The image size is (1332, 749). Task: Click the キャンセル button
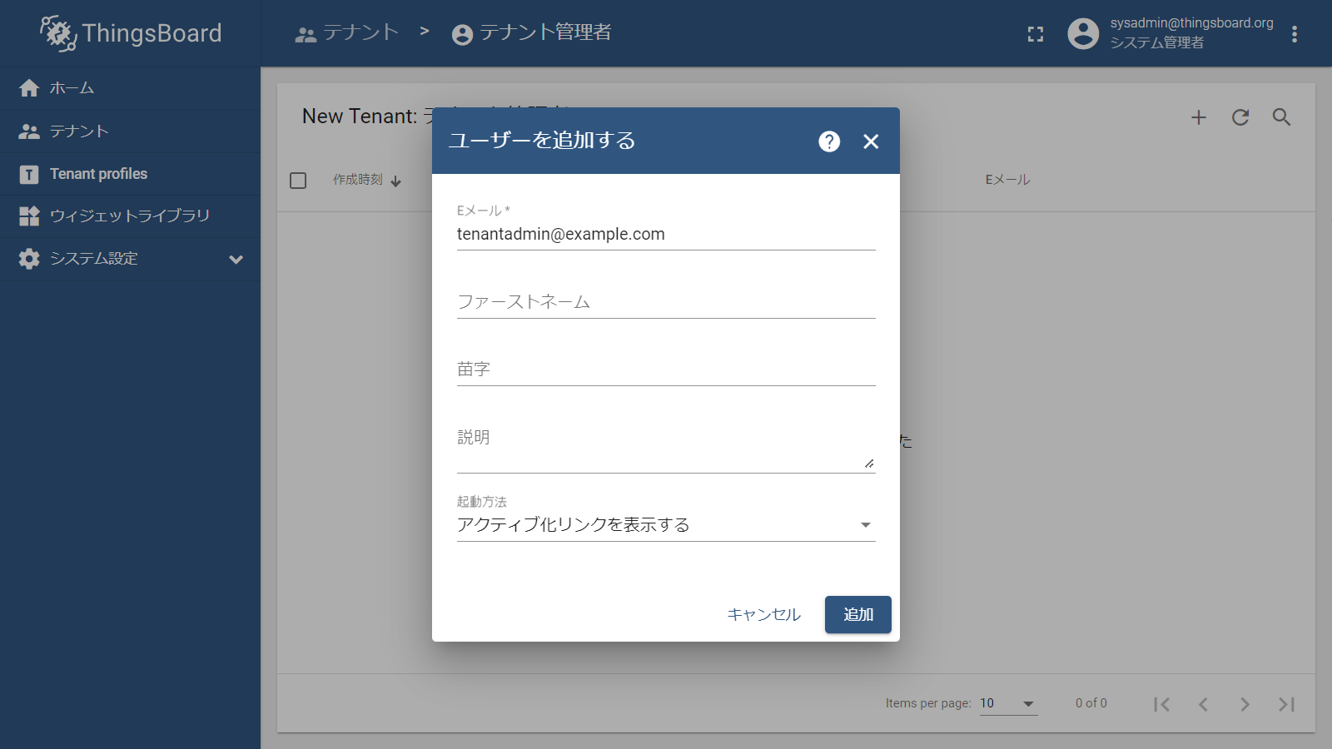763,615
